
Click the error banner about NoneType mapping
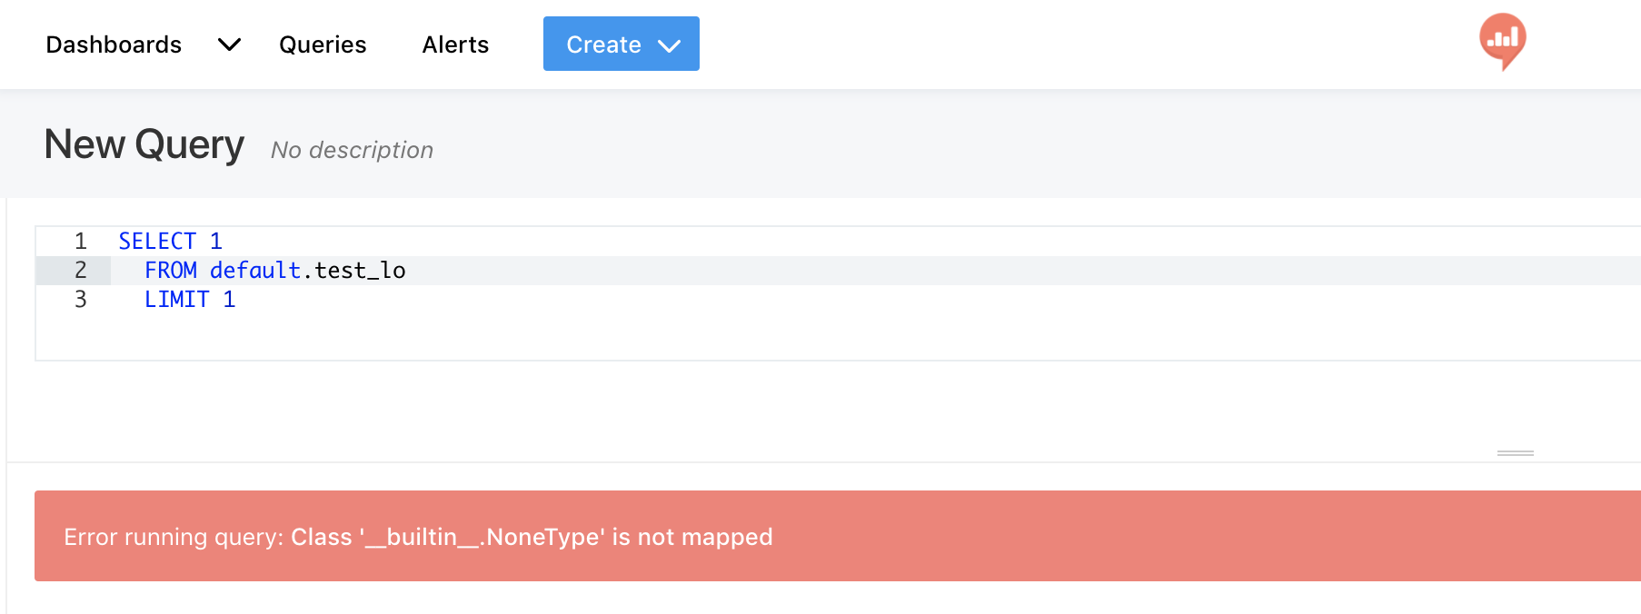point(417,536)
